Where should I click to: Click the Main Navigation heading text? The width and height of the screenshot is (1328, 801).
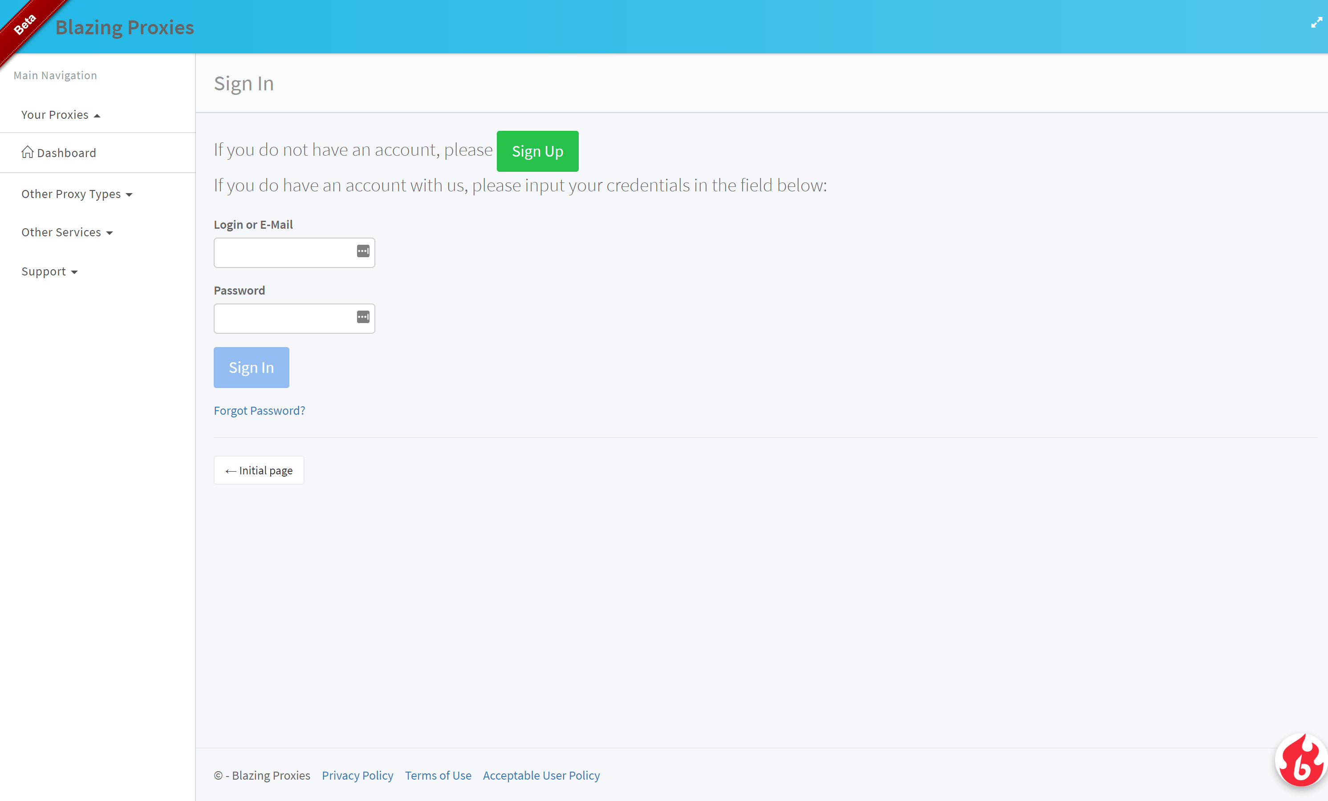tap(55, 75)
